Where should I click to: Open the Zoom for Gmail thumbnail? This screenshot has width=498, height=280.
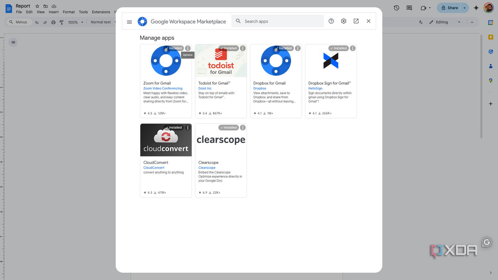coord(166,61)
